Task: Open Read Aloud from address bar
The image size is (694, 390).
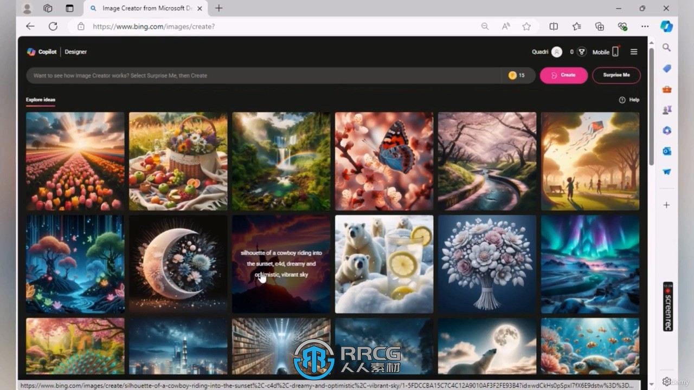Action: [506, 26]
